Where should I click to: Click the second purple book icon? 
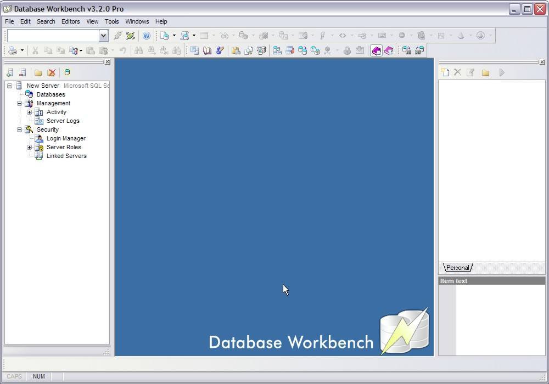(389, 50)
